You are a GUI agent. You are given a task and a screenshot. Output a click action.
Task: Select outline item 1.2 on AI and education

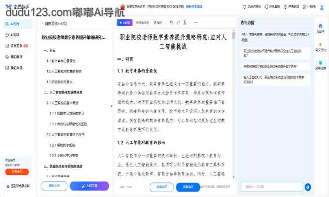tap(64, 71)
